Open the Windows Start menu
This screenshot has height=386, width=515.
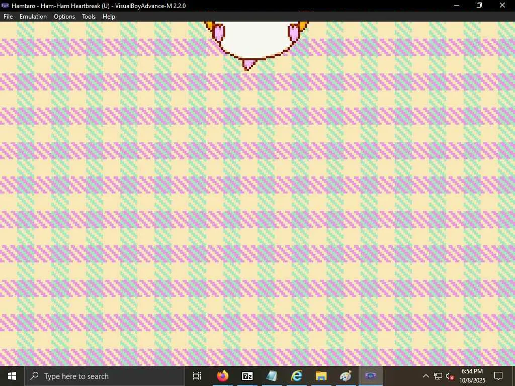click(12, 376)
